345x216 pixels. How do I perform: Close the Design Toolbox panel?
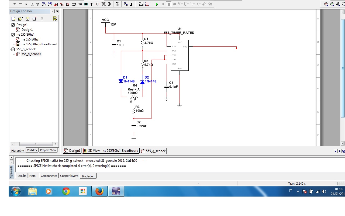[57, 11]
